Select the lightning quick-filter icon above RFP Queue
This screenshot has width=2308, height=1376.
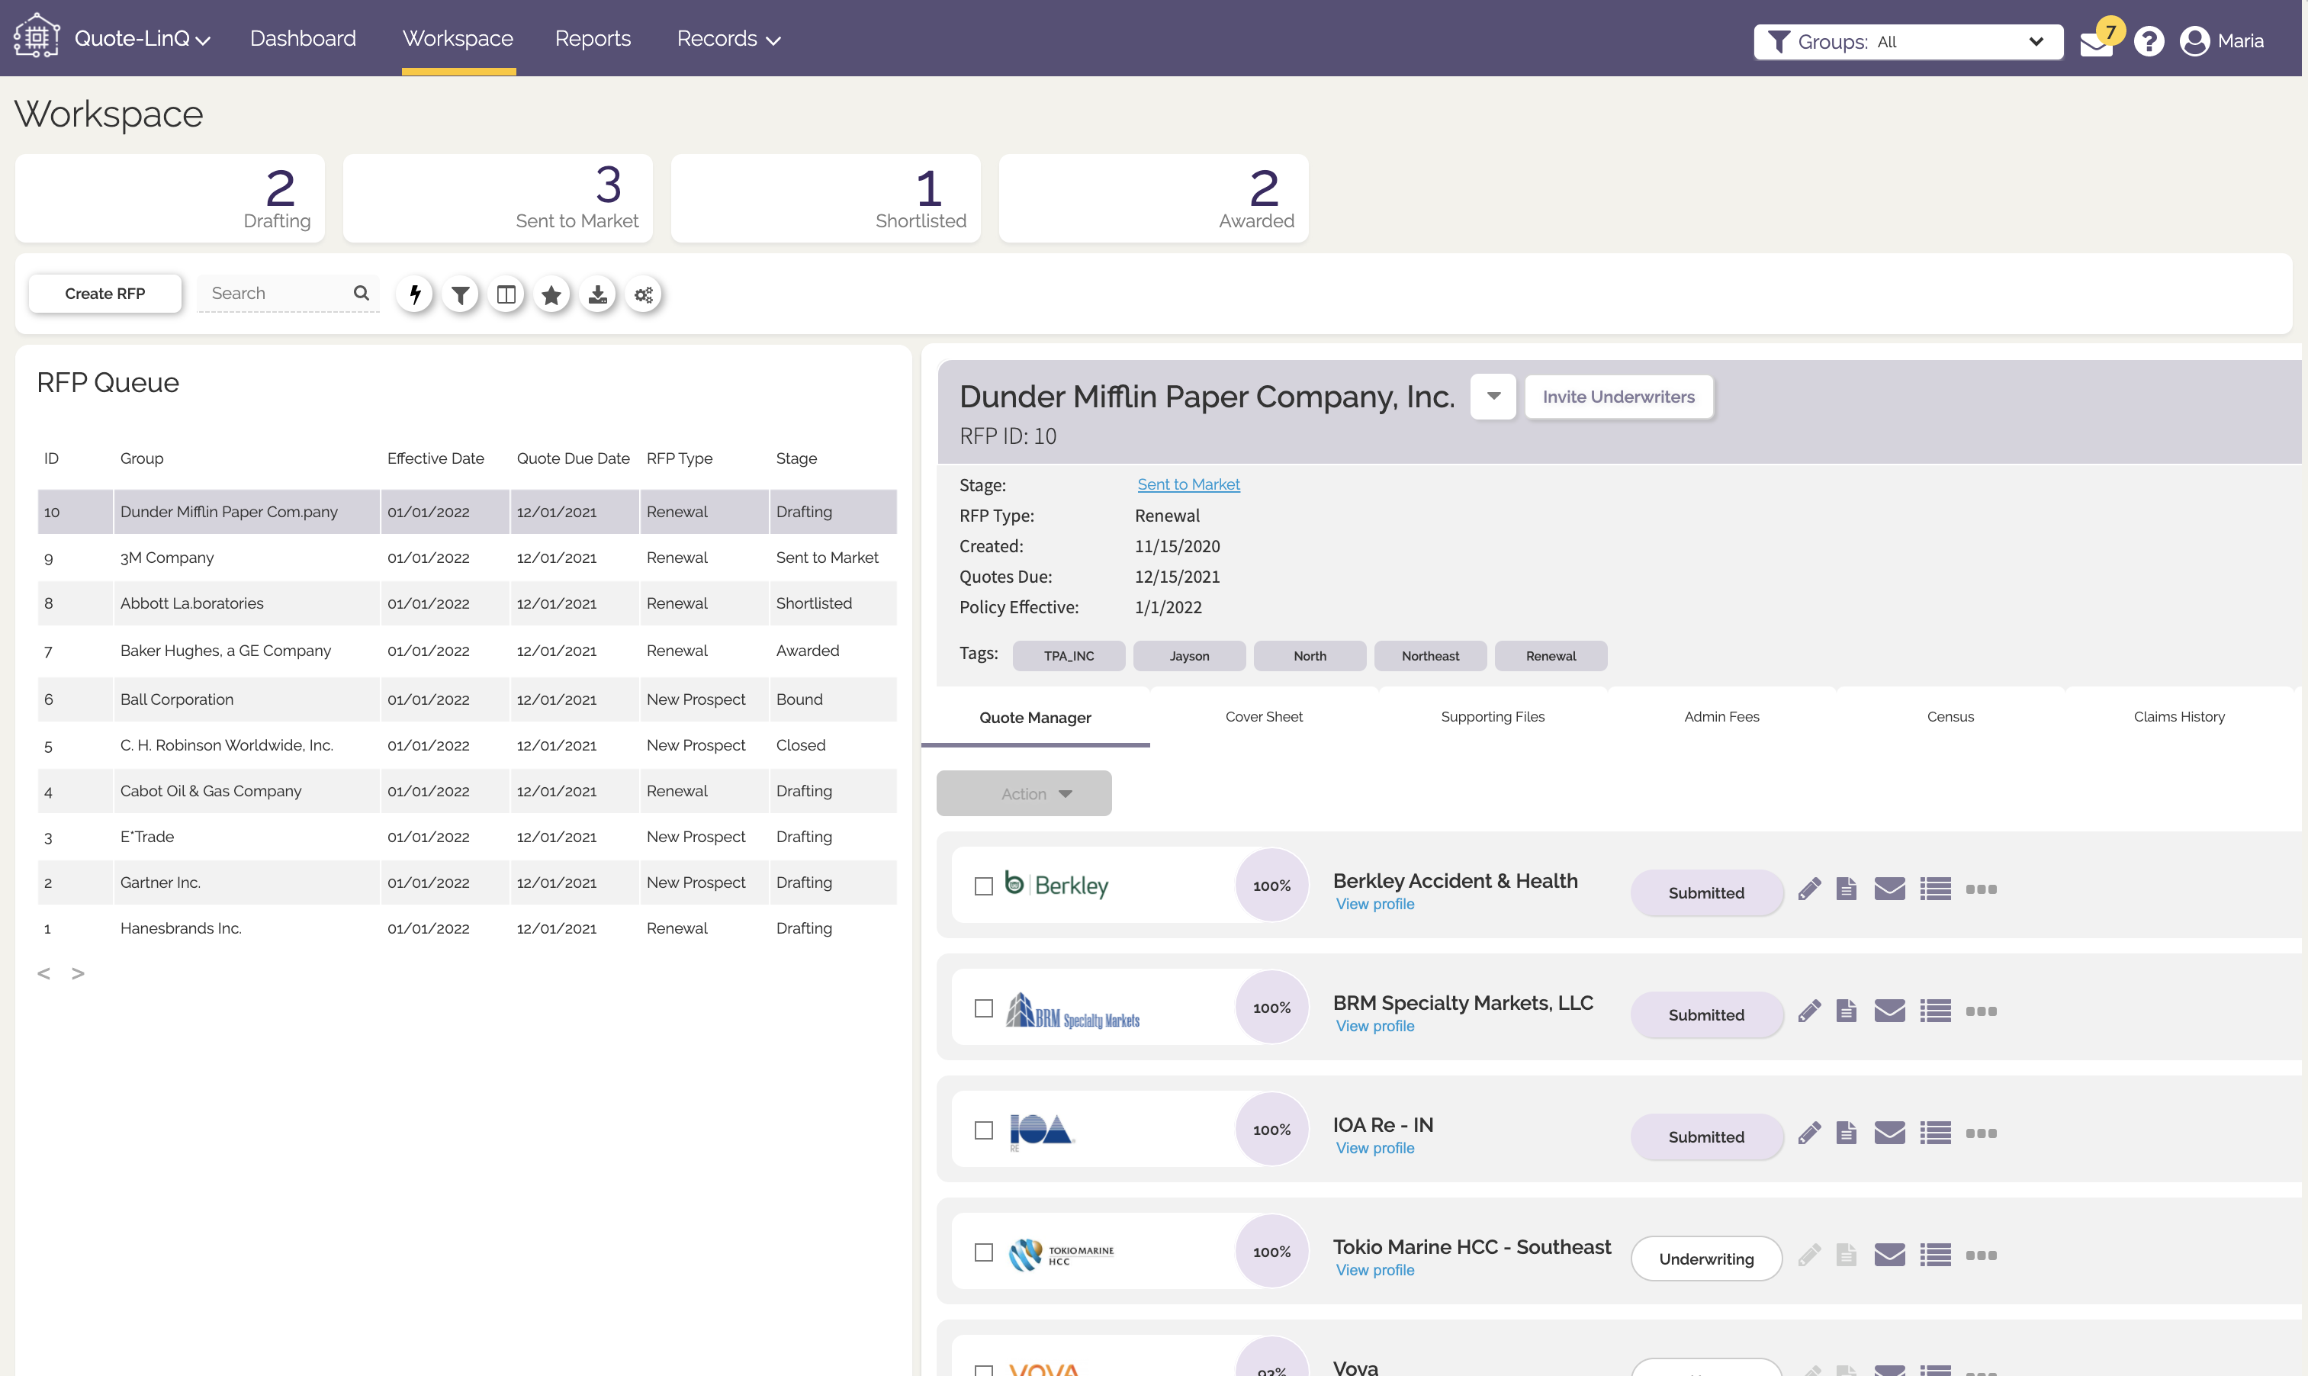tap(414, 294)
